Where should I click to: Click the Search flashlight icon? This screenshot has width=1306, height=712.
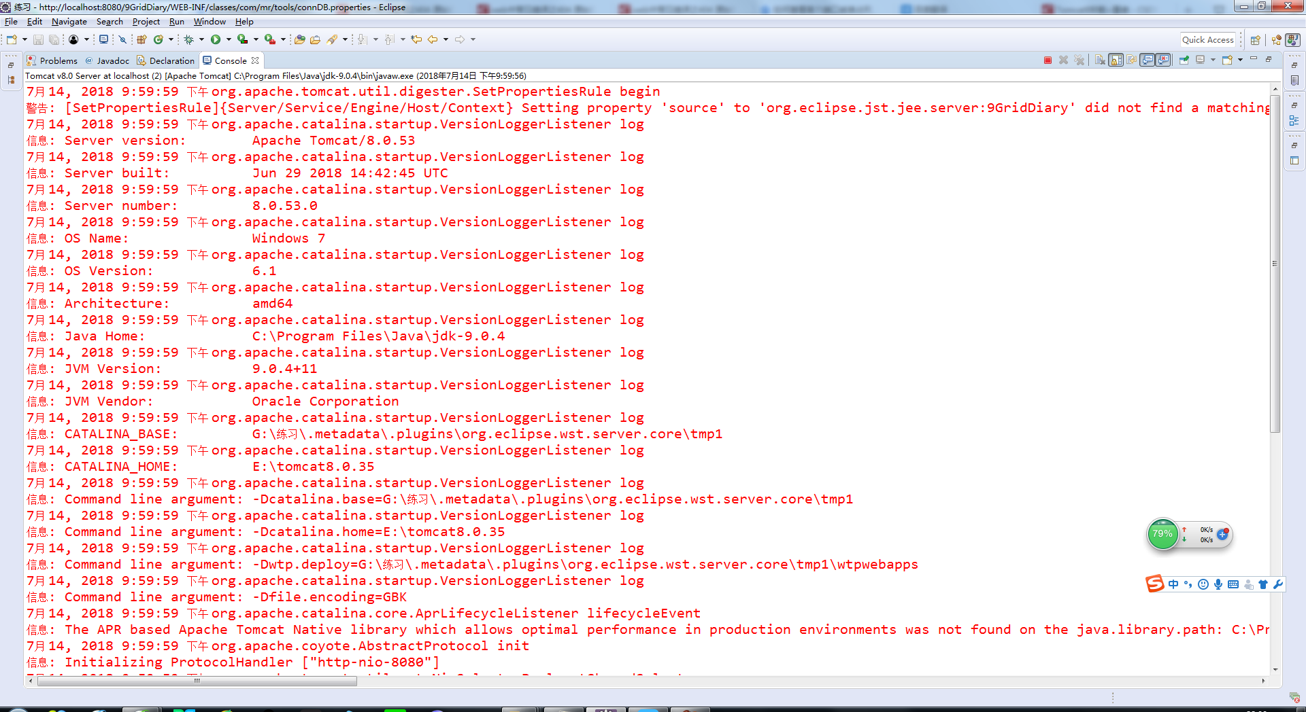click(332, 39)
